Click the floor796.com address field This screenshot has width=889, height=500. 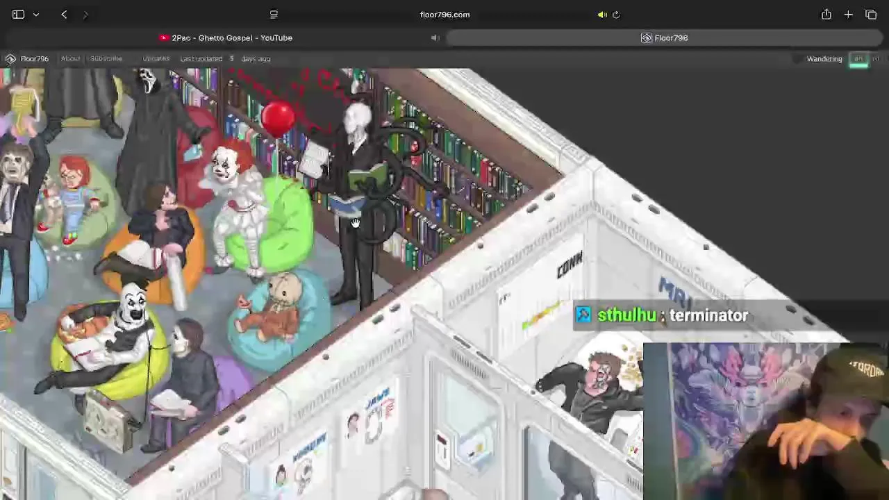click(x=444, y=15)
